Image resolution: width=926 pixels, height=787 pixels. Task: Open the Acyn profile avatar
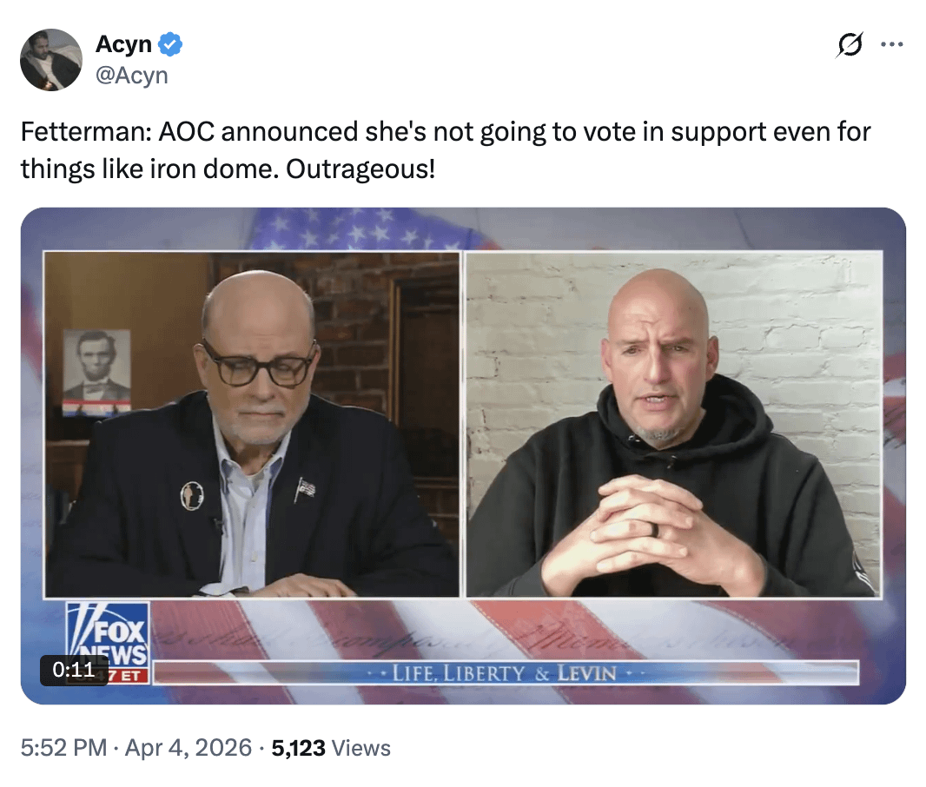pyautogui.click(x=50, y=60)
